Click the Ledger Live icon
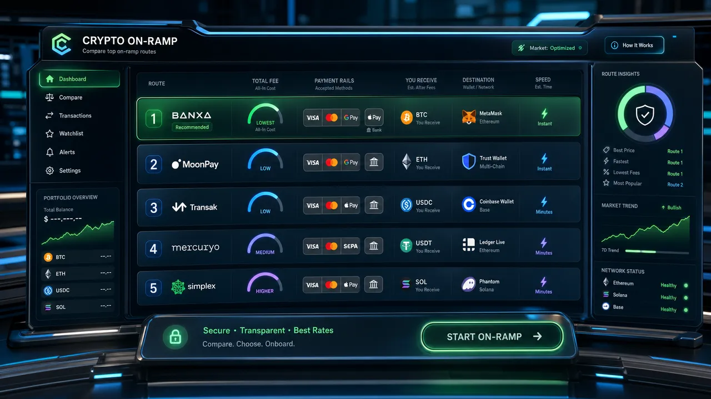Screen dimensions: 711x399 tap(468, 245)
